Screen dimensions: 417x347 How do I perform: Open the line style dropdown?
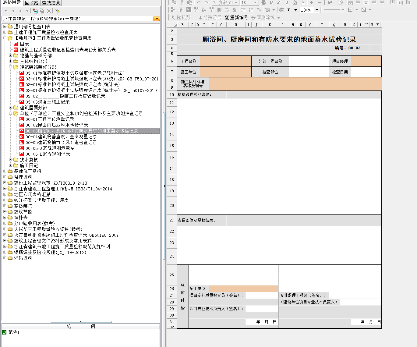click(x=343, y=10)
